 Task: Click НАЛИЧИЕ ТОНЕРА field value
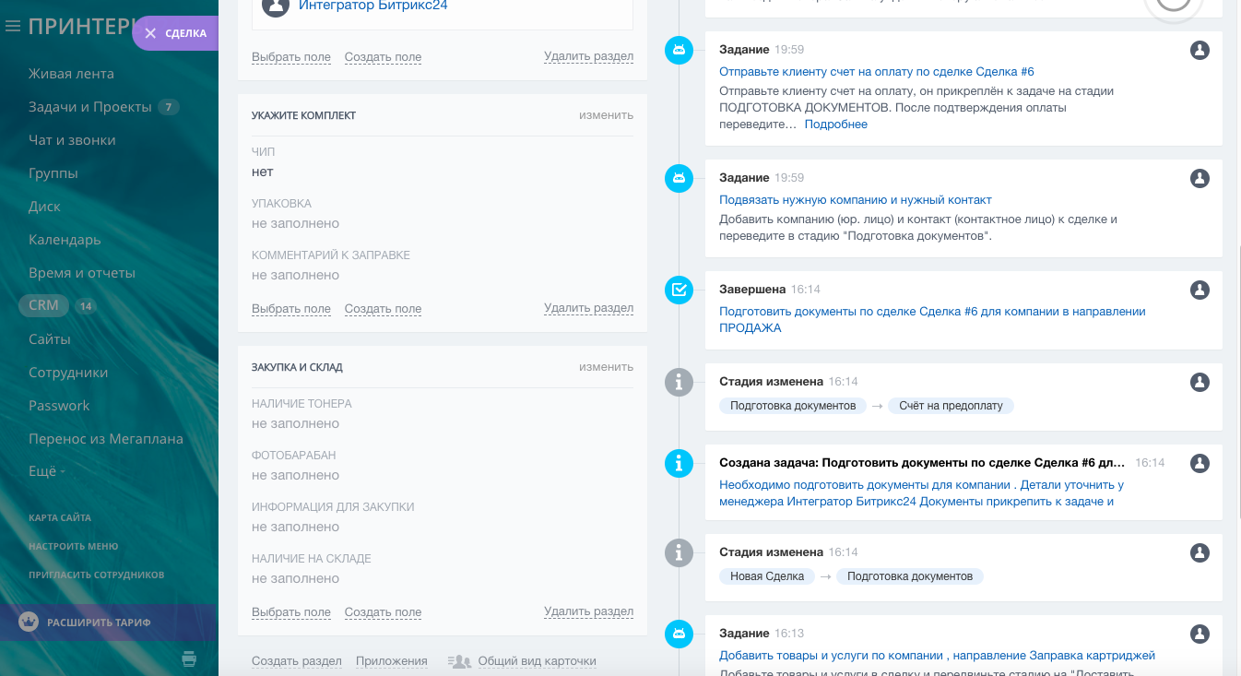pyautogui.click(x=295, y=423)
